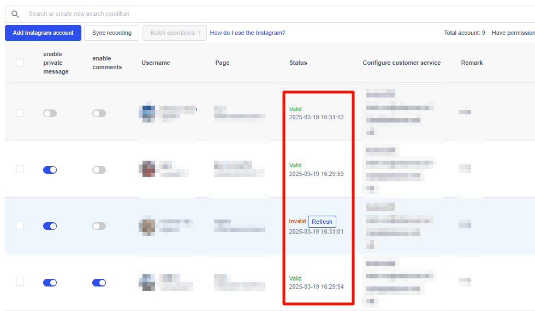The width and height of the screenshot is (535, 311).
Task: Tick the select-all checkbox in table header
Action: click(x=20, y=63)
